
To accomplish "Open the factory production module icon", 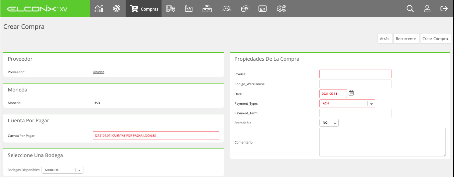I will (189, 9).
